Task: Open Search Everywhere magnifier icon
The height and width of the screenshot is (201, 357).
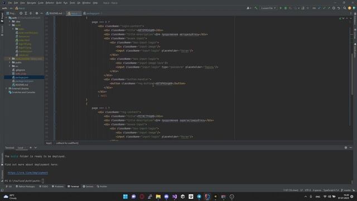Action: [x=345, y=8]
